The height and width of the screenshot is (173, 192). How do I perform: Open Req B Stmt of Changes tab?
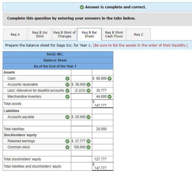(64, 35)
